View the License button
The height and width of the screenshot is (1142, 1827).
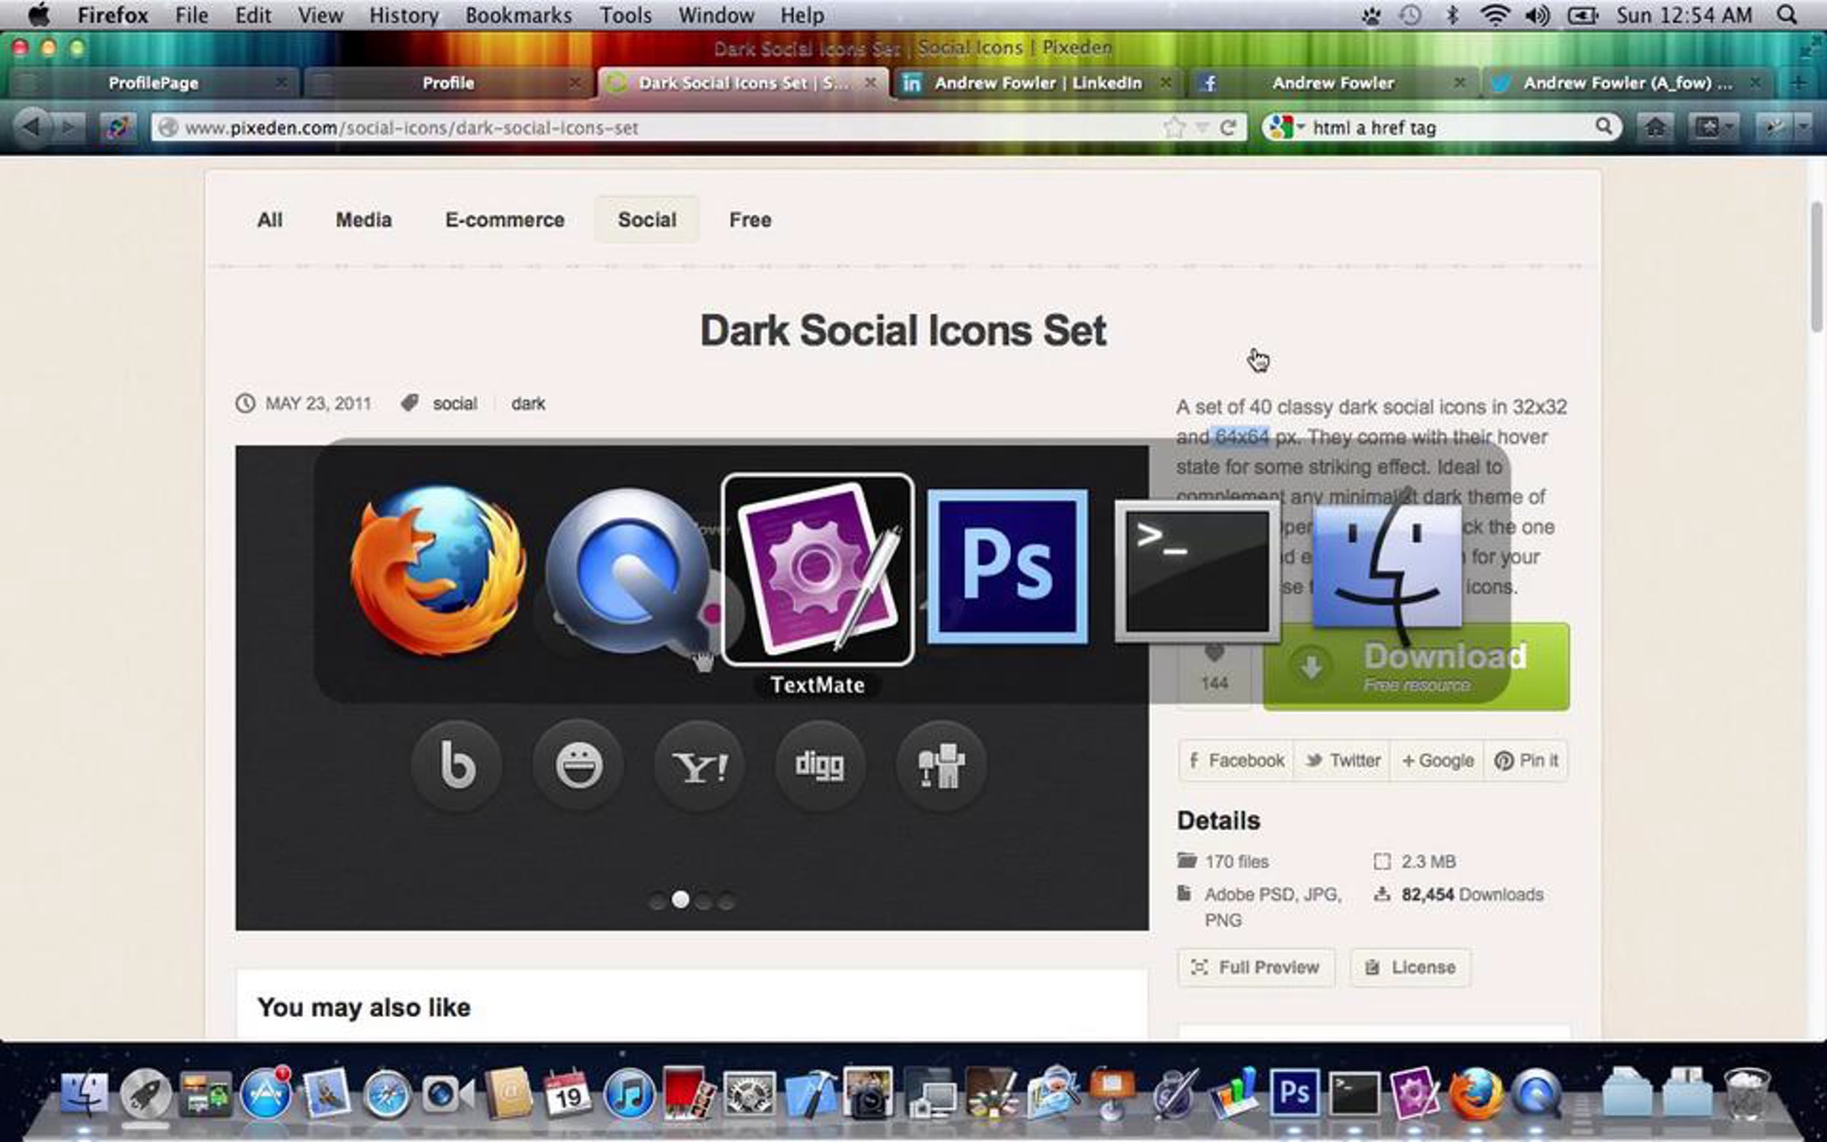[x=1410, y=967]
